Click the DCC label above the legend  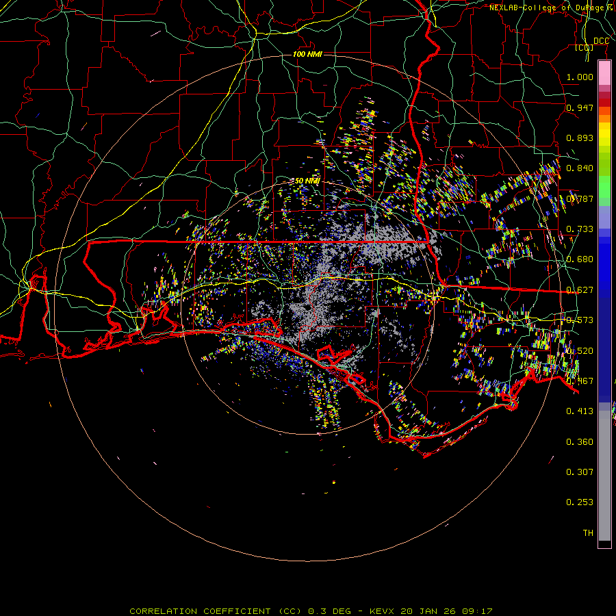[x=601, y=41]
